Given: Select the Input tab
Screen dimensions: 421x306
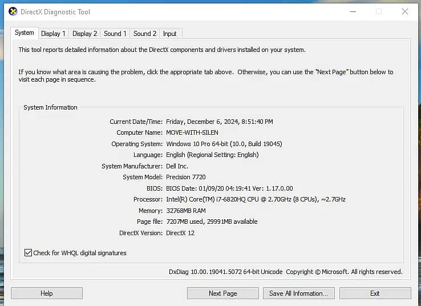Looking at the screenshot, I should click(x=170, y=34).
